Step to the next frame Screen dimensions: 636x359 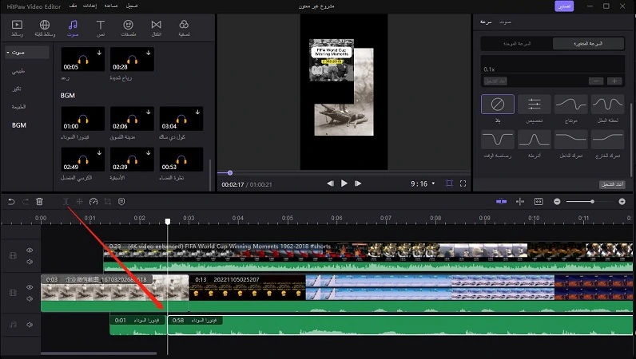click(357, 183)
